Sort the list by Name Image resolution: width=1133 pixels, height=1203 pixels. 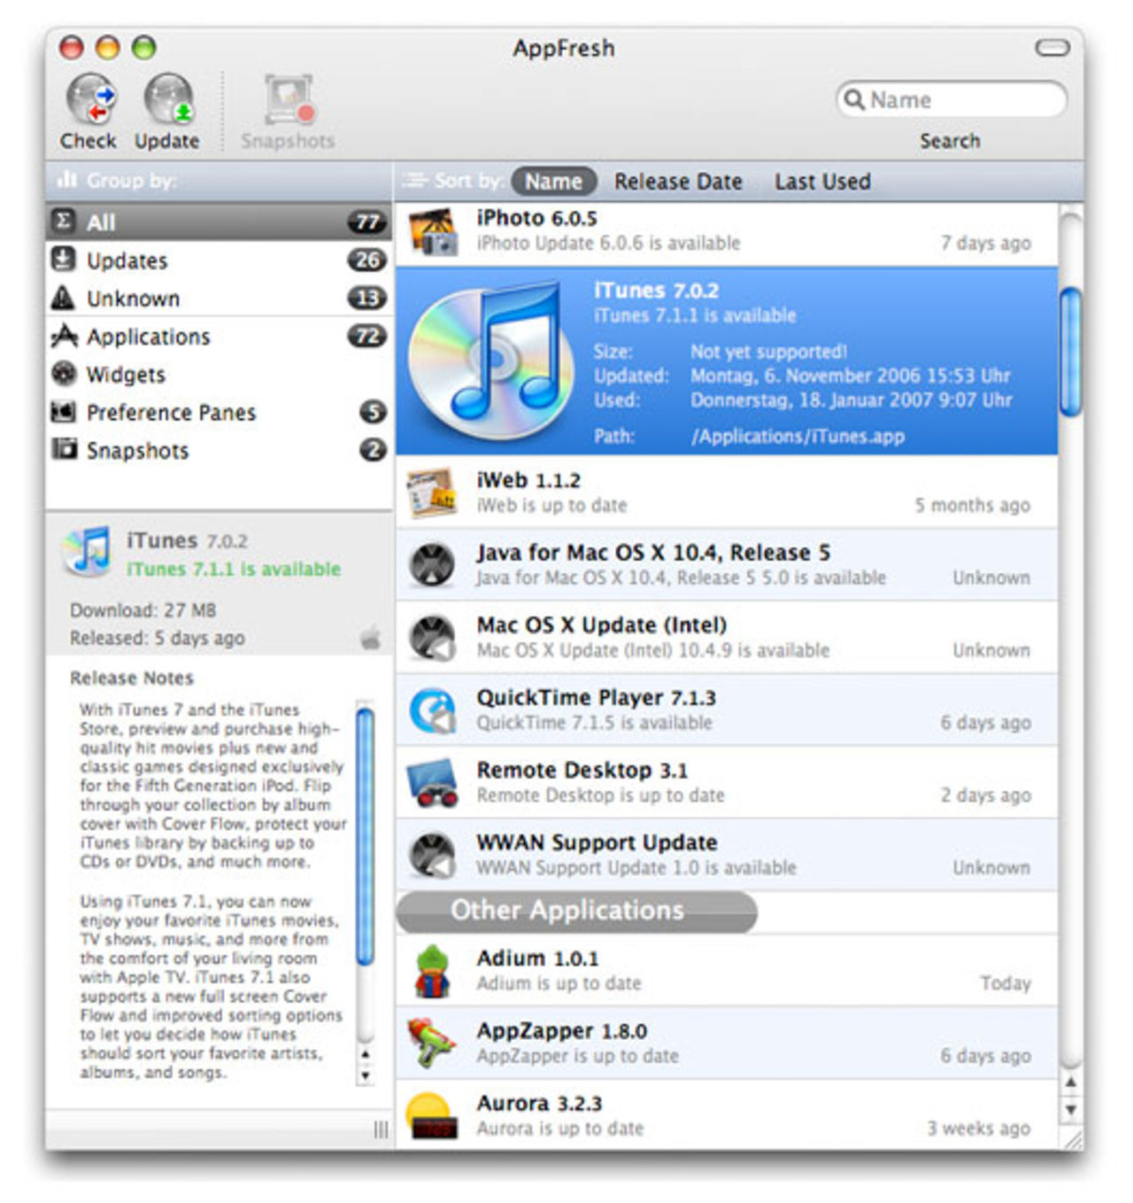[x=553, y=182]
